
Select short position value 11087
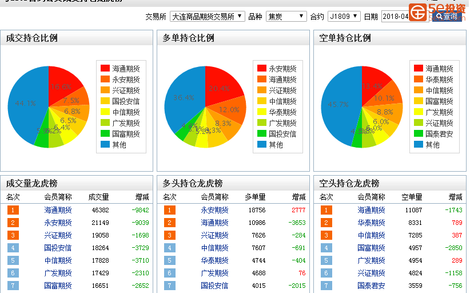click(413, 210)
